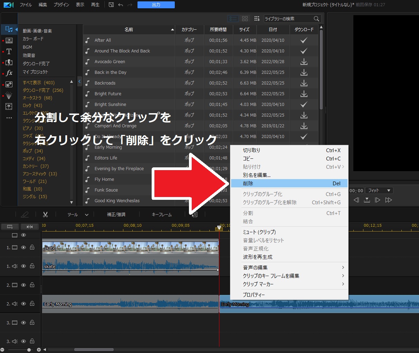The width and height of the screenshot is (419, 353).
Task: Expand the 貼り付け submenu arrow
Action: click(x=343, y=167)
